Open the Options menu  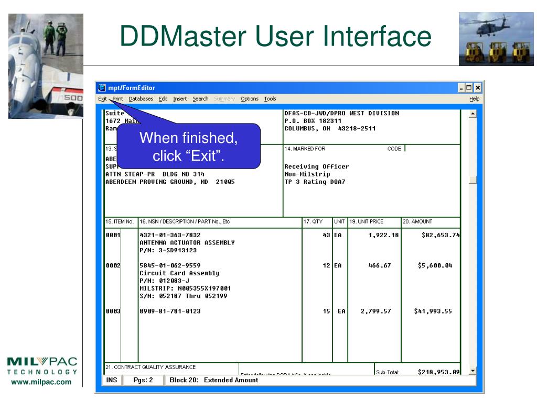click(249, 99)
